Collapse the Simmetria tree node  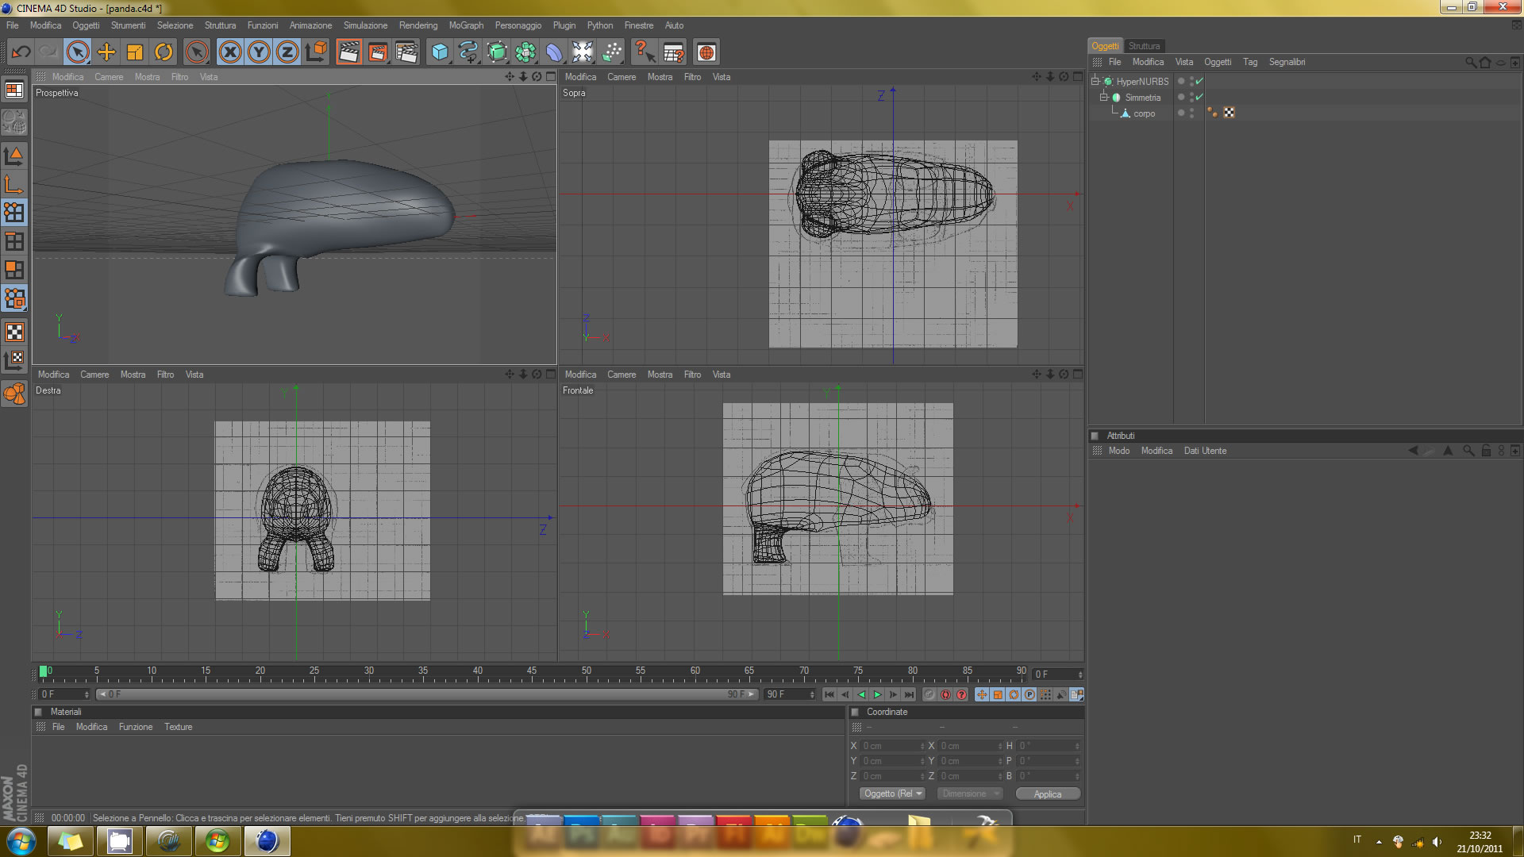(x=1103, y=97)
